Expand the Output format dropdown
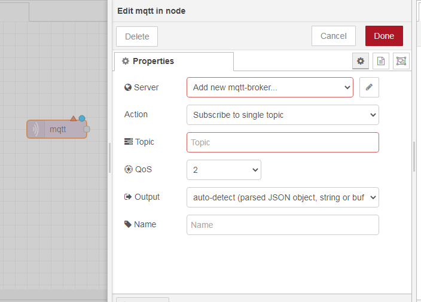 coord(282,197)
